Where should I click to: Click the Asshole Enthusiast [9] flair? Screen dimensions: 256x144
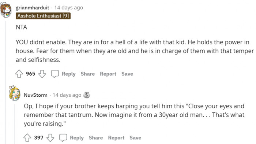pyautogui.click(x=43, y=16)
